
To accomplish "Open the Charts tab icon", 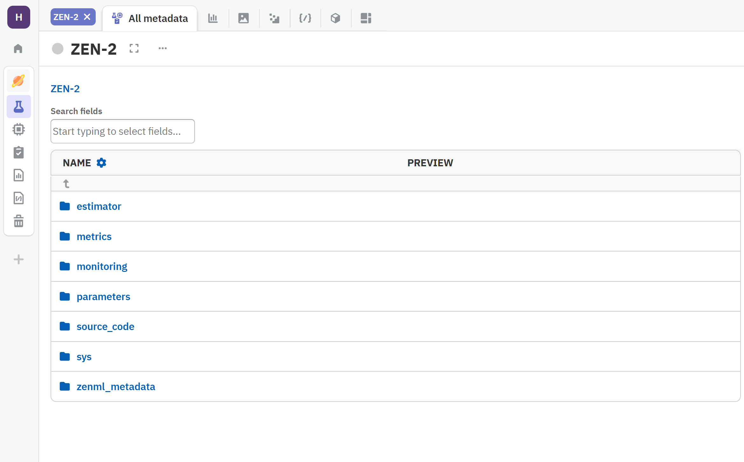I will (x=213, y=18).
